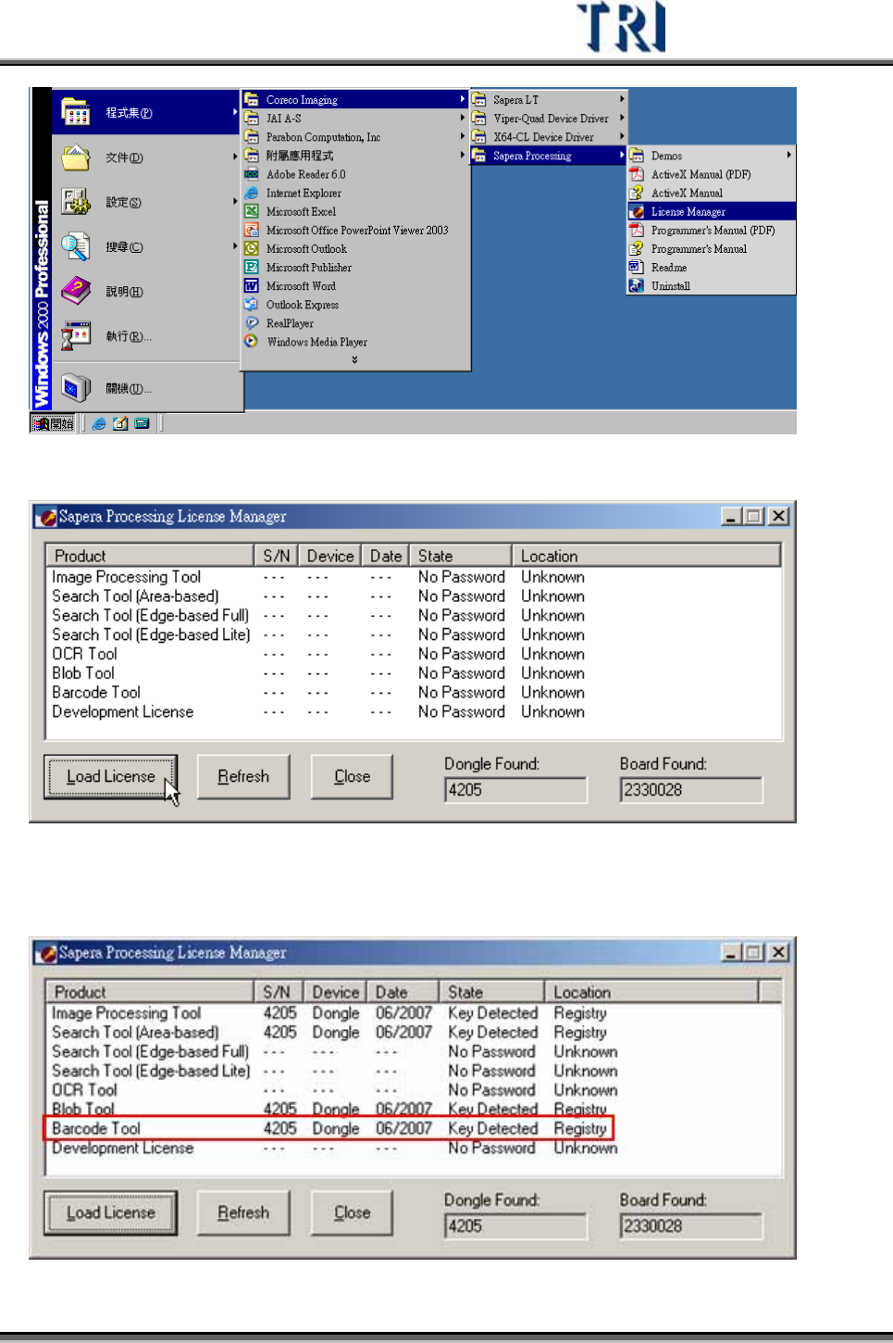Launch Microsoft Outlook
Viewport: 893px width, 1343px height.
[x=355, y=248]
